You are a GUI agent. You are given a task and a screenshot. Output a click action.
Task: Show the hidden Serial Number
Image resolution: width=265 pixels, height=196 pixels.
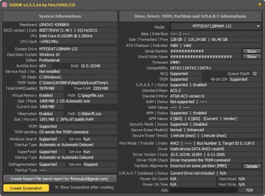pos(252,51)
